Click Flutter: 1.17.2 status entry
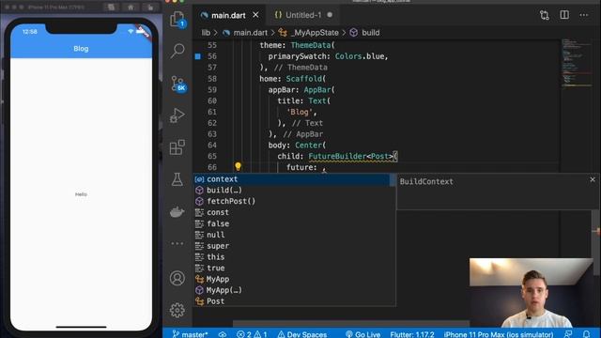This screenshot has width=601, height=338. click(x=412, y=334)
